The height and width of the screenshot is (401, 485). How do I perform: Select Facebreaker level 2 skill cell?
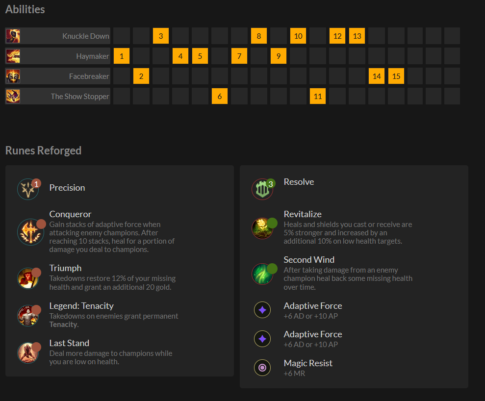click(141, 76)
